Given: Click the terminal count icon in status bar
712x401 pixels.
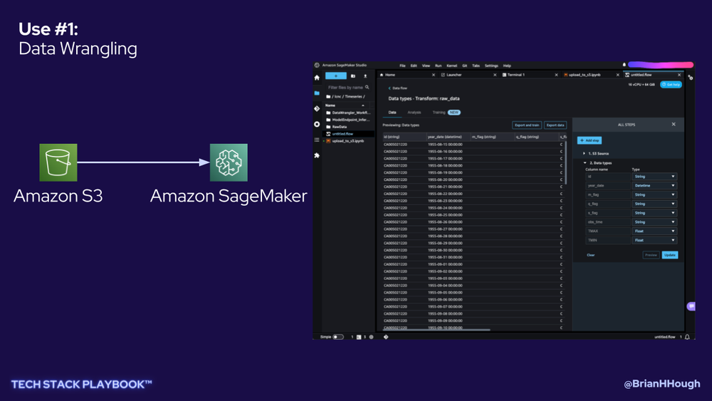Looking at the screenshot, I should click(359, 337).
